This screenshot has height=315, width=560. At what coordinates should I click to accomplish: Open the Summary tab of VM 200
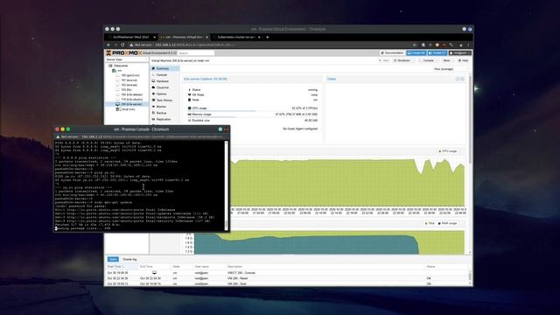(164, 68)
